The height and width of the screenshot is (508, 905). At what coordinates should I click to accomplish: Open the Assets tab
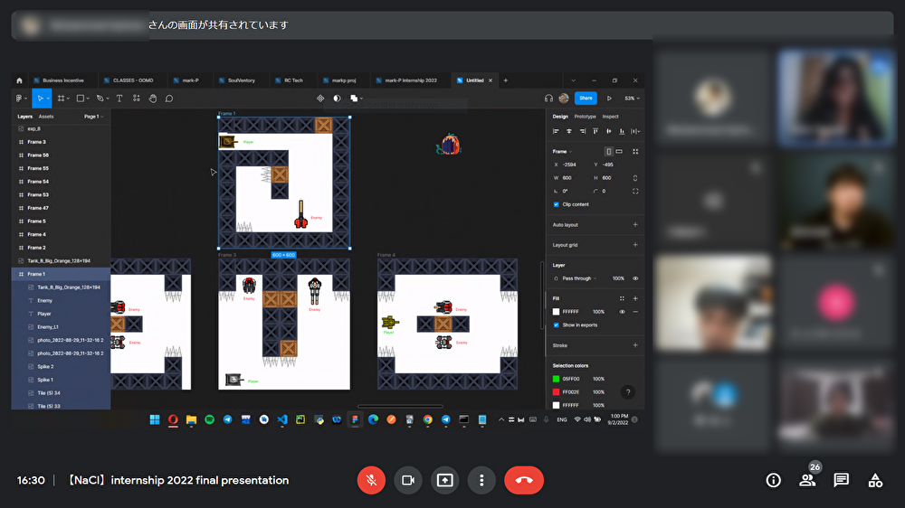click(46, 117)
